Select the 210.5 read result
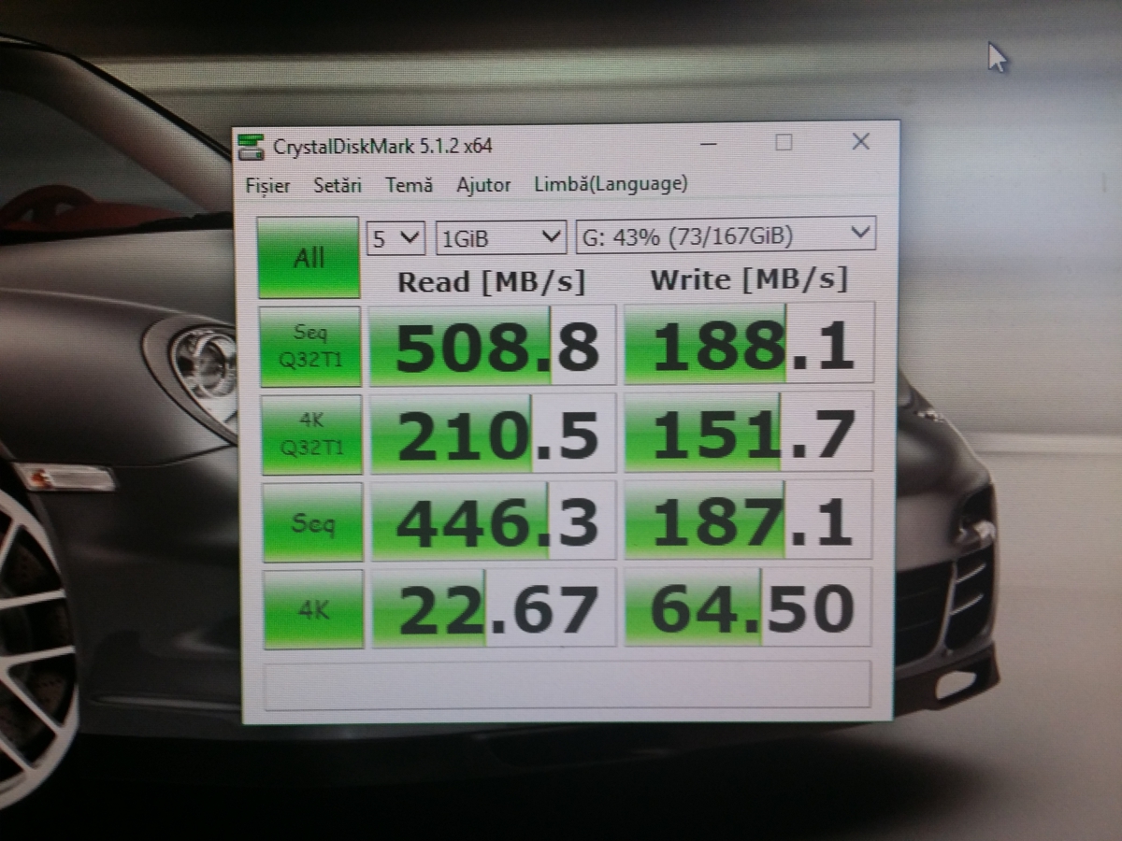This screenshot has width=1122, height=841. point(494,434)
